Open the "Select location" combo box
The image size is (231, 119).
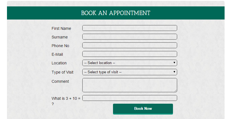130,63
